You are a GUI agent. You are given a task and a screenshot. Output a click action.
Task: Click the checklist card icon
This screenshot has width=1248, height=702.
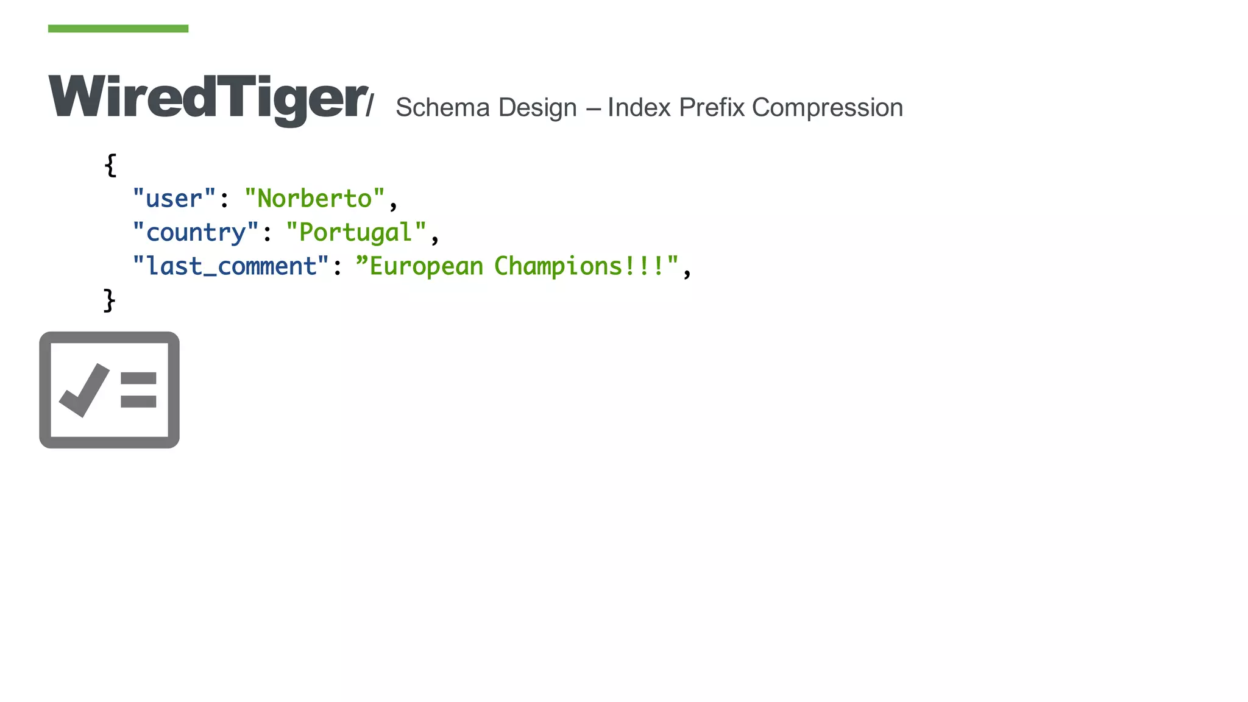(x=110, y=390)
